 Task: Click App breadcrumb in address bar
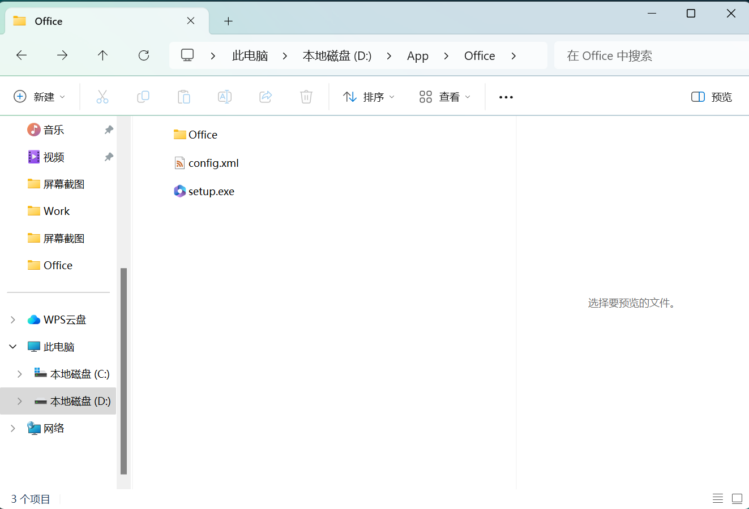[418, 55]
